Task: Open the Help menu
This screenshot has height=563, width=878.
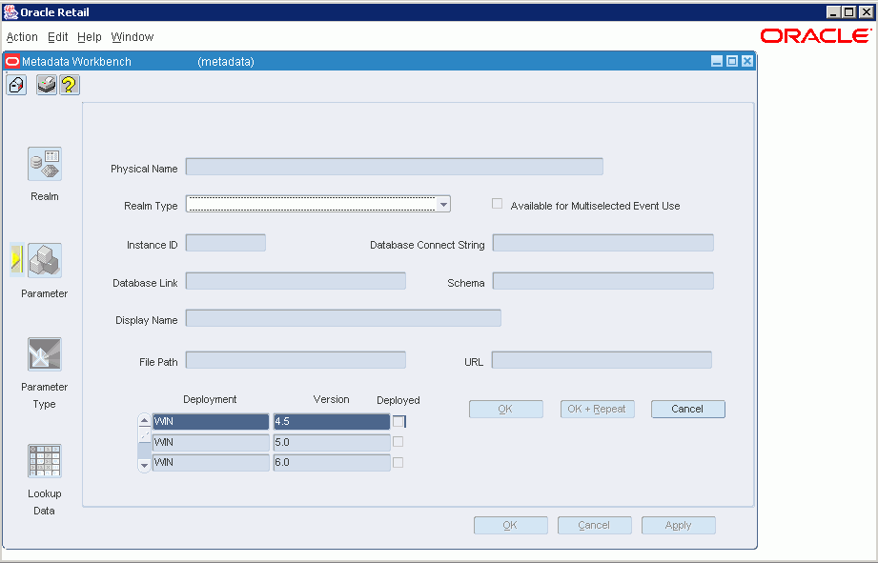Action: [x=90, y=37]
